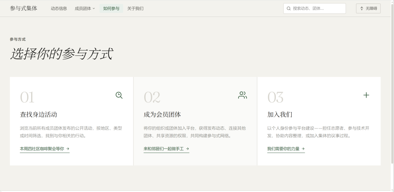Click the 参与式集体 site logo
394x192 pixels.
click(23, 8)
